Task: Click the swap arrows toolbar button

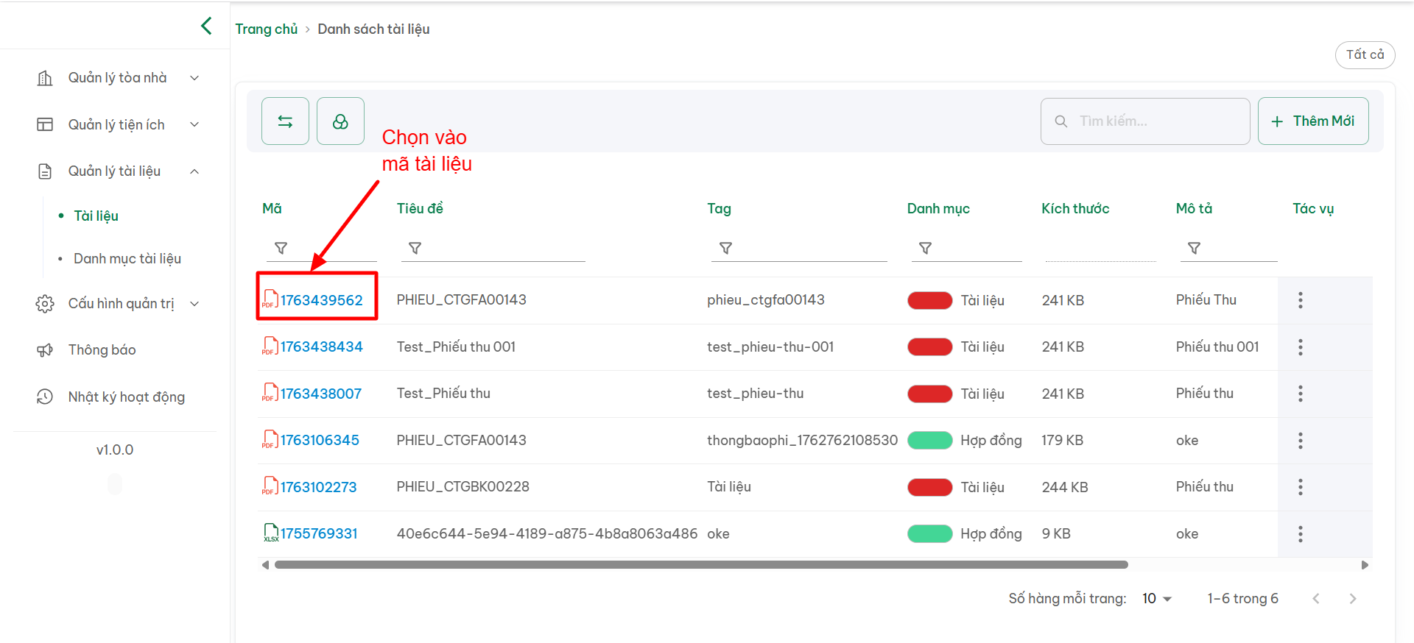Action: coord(285,121)
